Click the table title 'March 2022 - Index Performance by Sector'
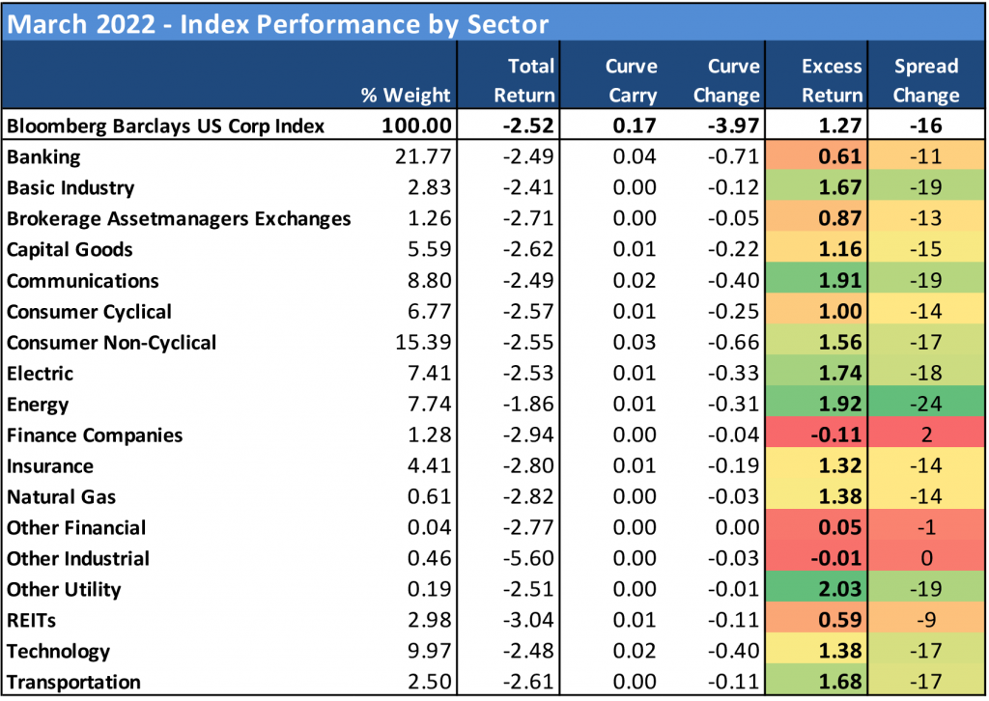989x701 pixels. (x=278, y=23)
